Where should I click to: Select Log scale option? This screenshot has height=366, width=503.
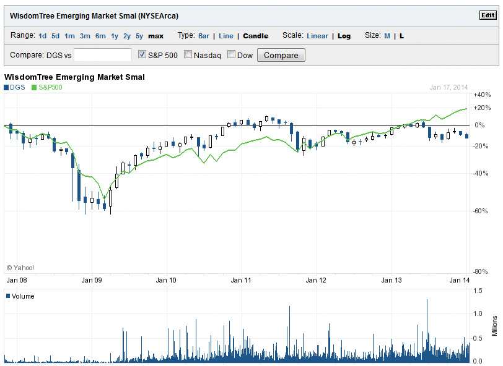click(x=344, y=36)
